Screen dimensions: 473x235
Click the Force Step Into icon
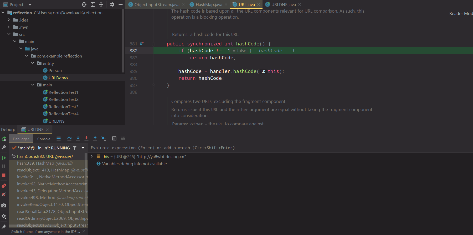(x=86, y=138)
